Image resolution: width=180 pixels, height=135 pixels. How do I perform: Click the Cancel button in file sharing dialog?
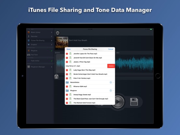[x=111, y=49]
